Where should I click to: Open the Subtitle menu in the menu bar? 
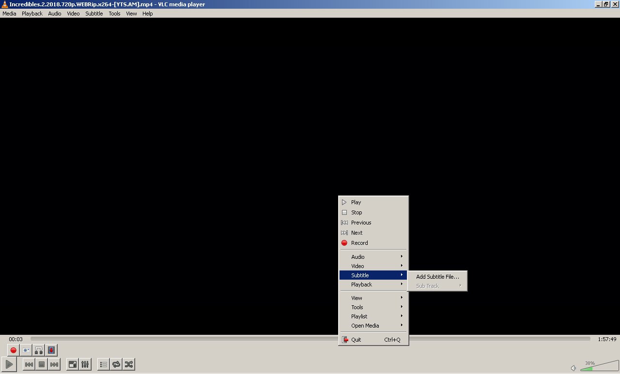point(94,14)
